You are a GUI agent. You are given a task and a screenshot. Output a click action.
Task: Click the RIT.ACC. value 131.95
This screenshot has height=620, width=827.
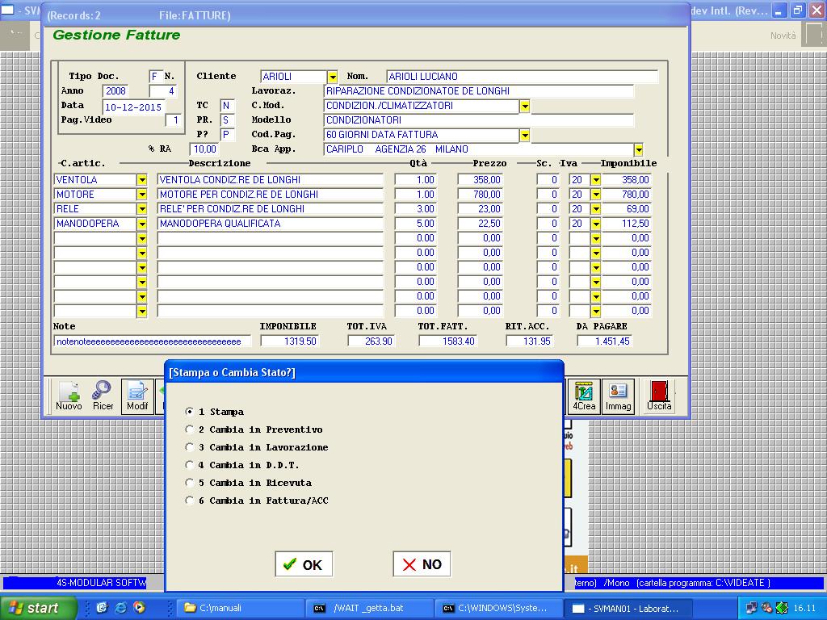pos(529,341)
